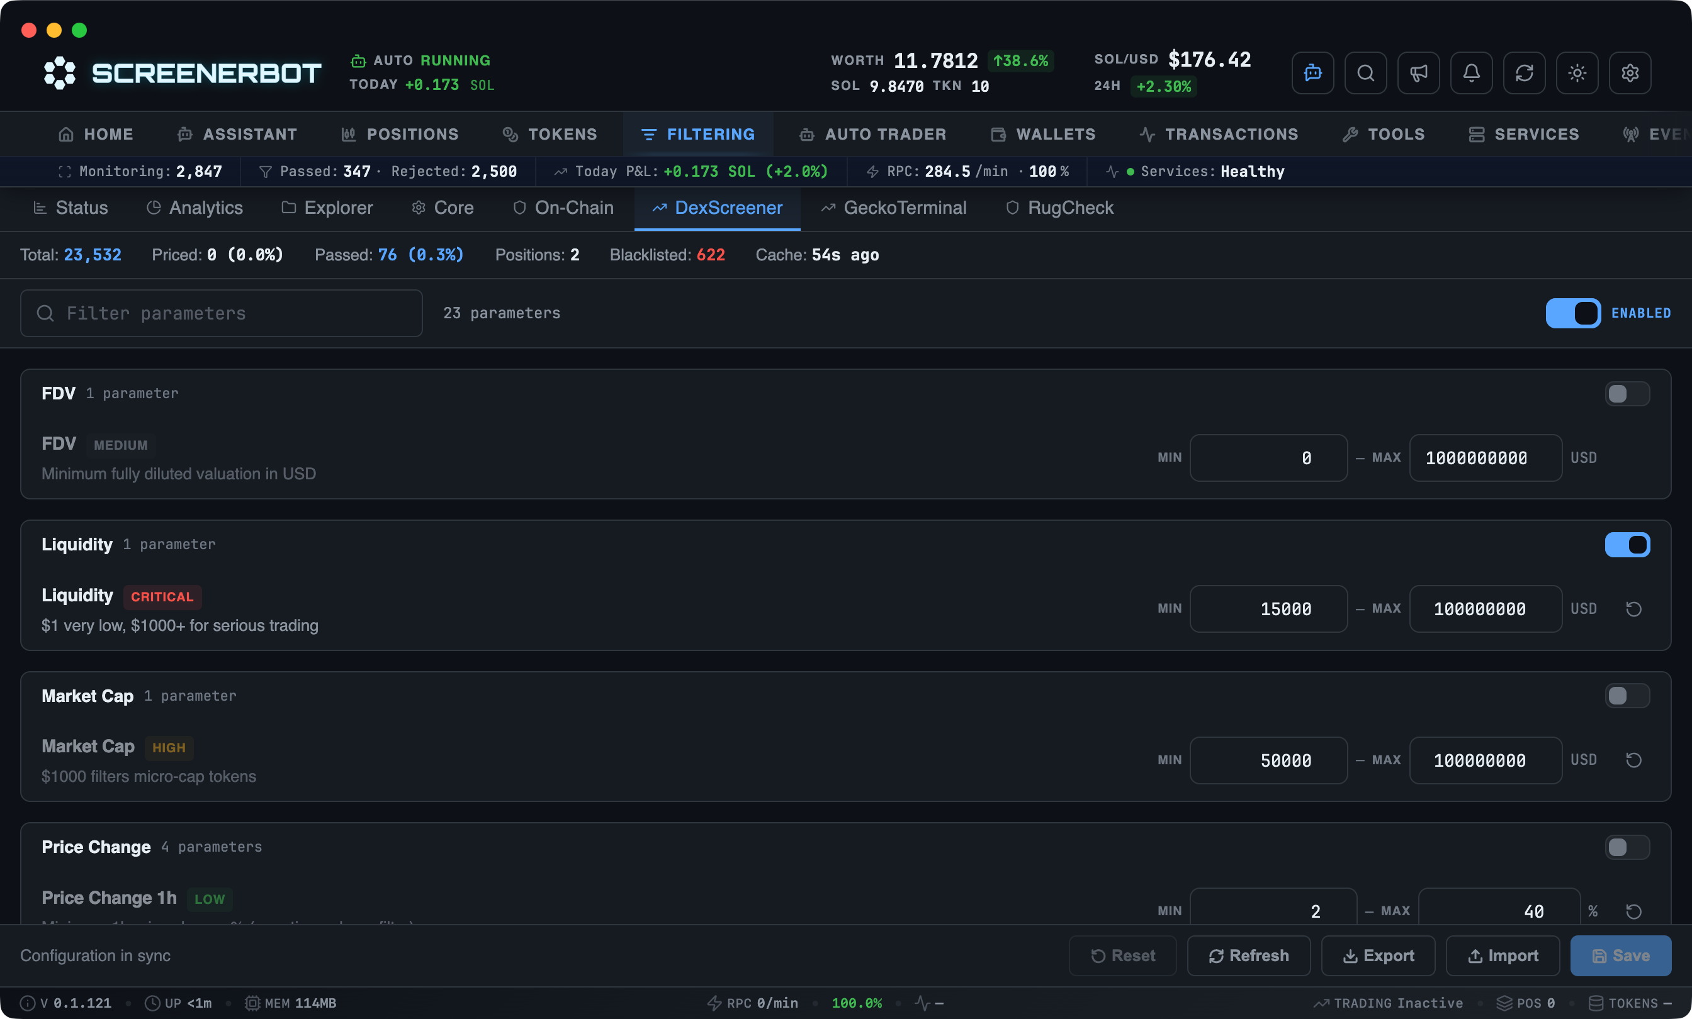
Task: Click the Export button
Action: pyautogui.click(x=1377, y=955)
